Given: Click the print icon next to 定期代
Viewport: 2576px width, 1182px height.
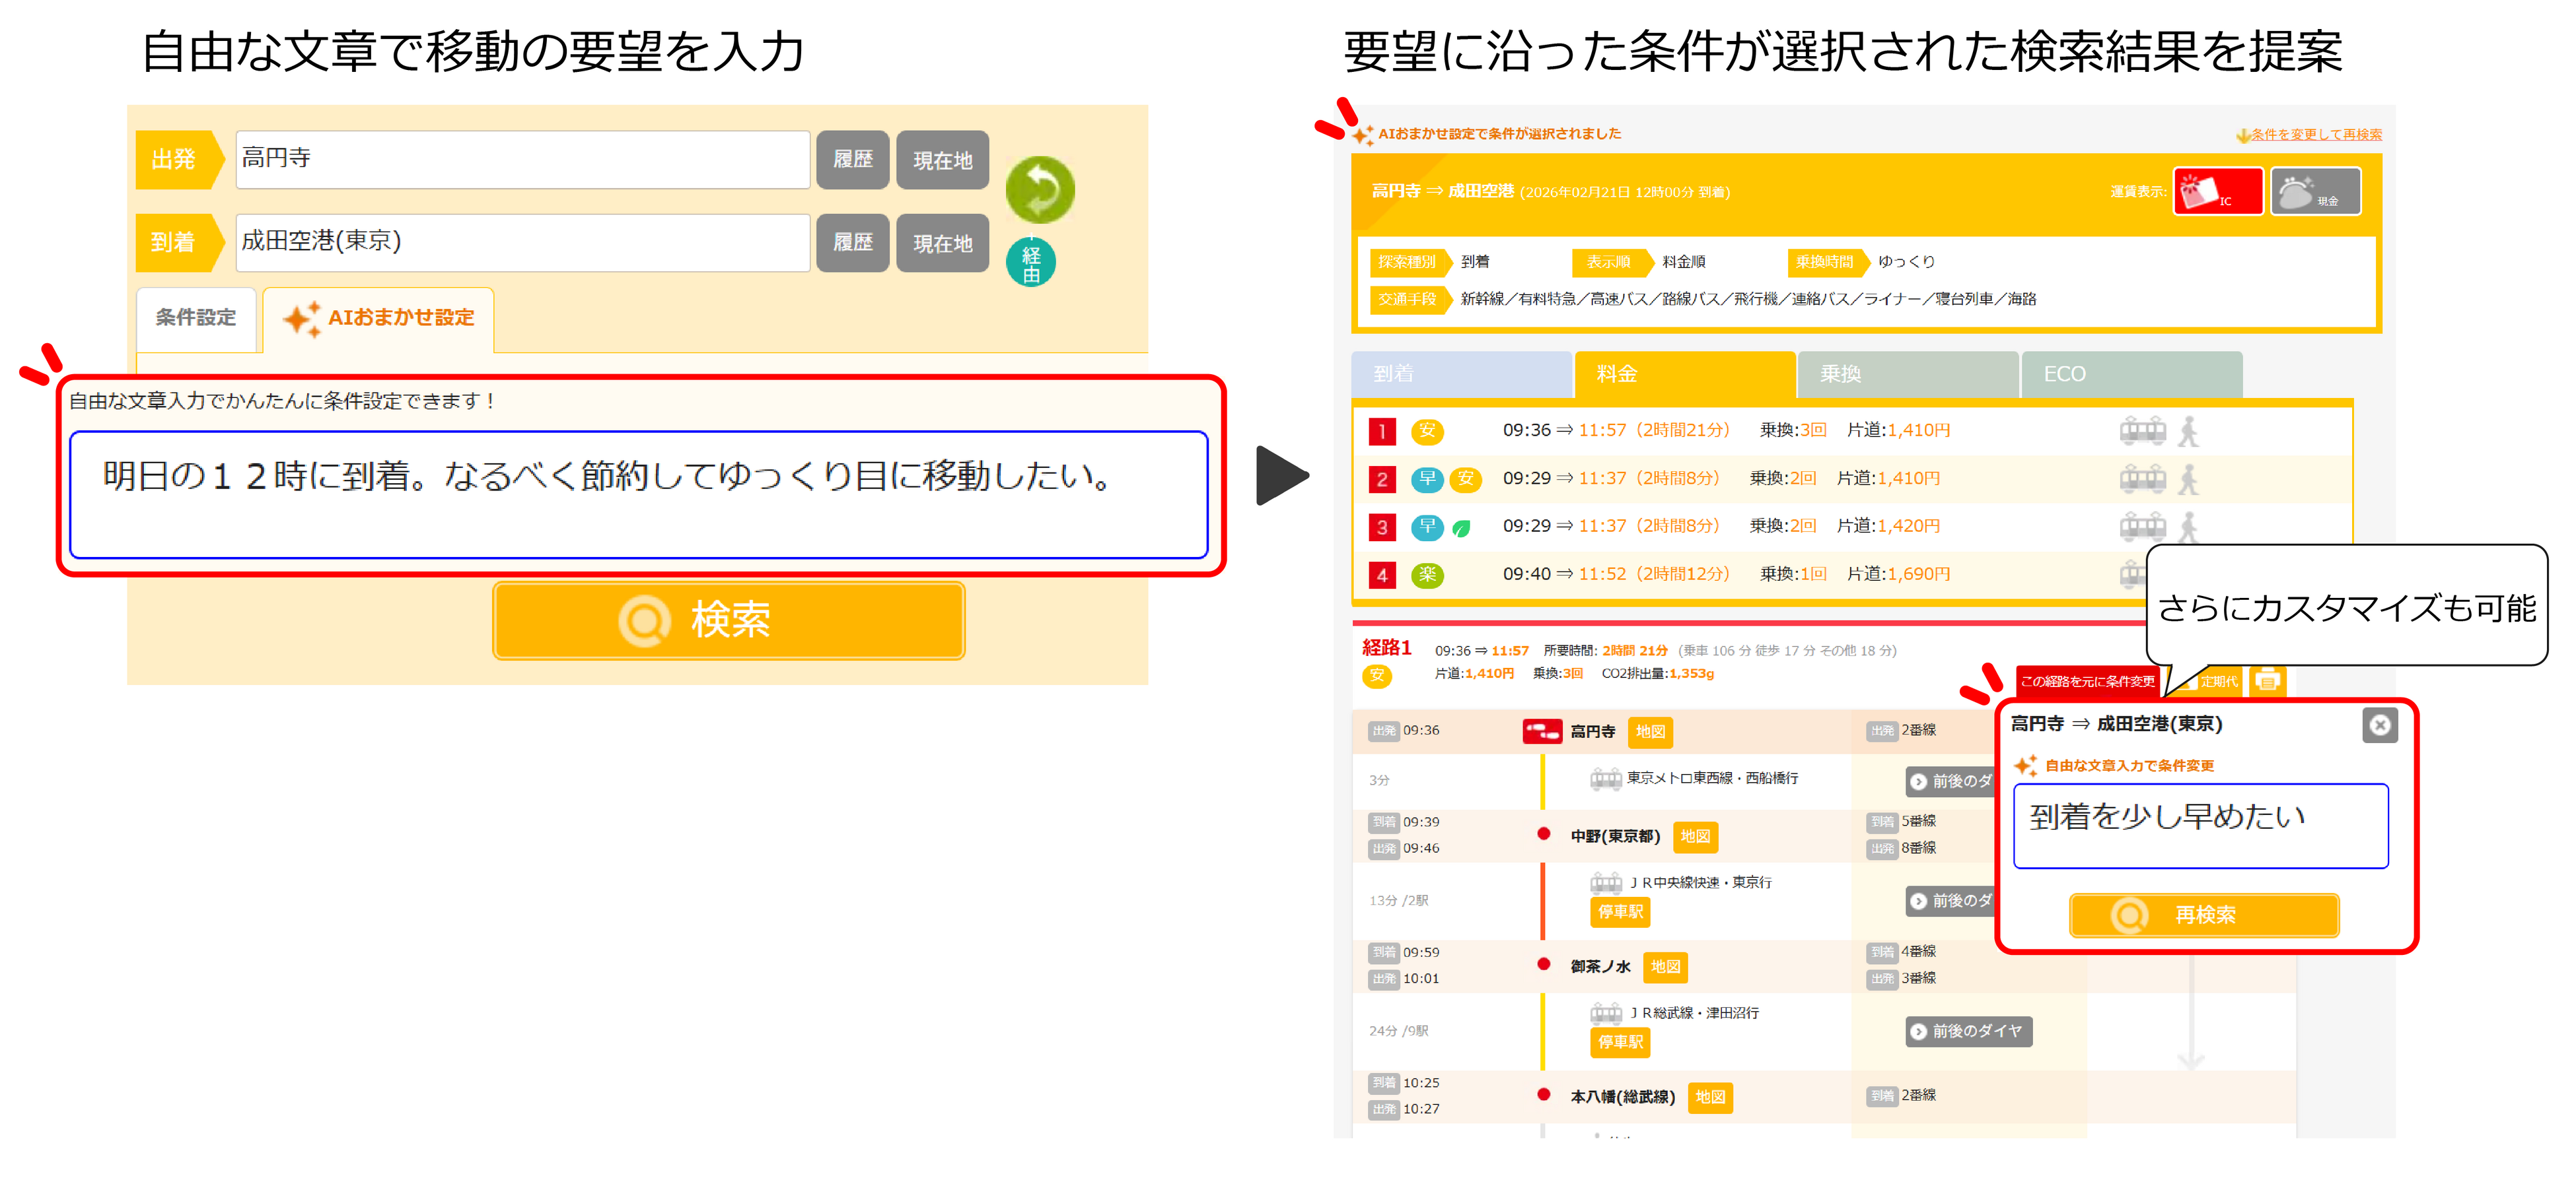Looking at the screenshot, I should [2267, 682].
